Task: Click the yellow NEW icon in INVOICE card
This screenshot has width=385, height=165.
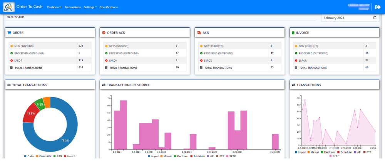Action: pos(296,46)
